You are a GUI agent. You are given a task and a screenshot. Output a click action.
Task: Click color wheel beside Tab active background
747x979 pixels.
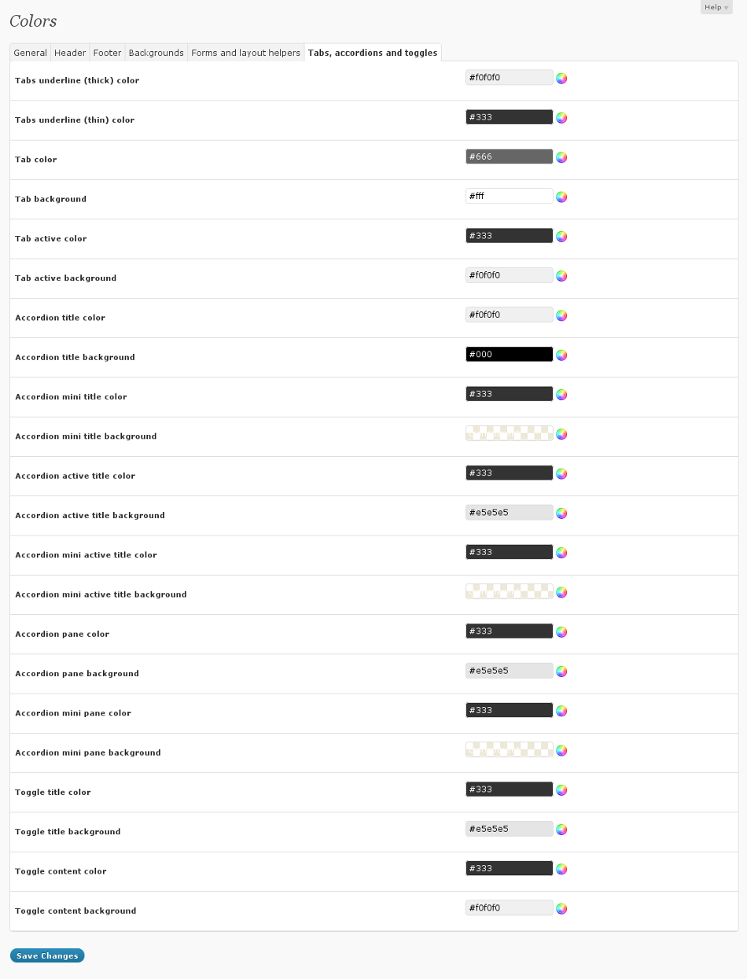(x=561, y=276)
